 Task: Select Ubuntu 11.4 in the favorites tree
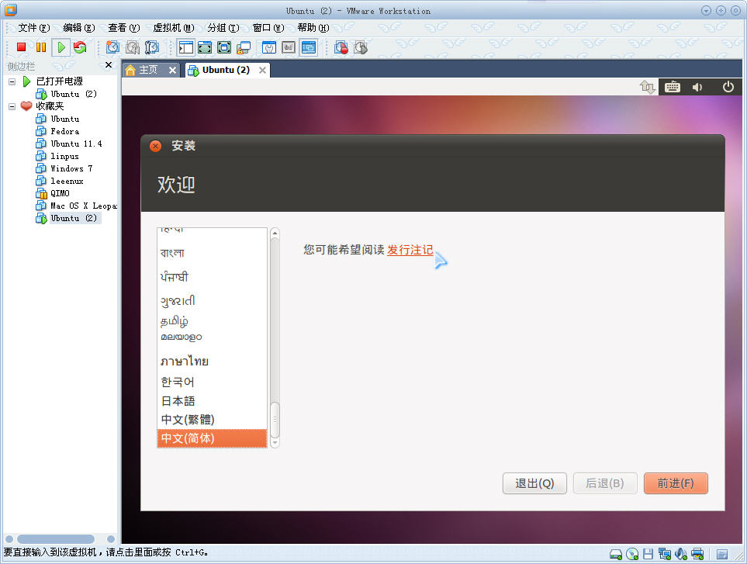coord(76,144)
